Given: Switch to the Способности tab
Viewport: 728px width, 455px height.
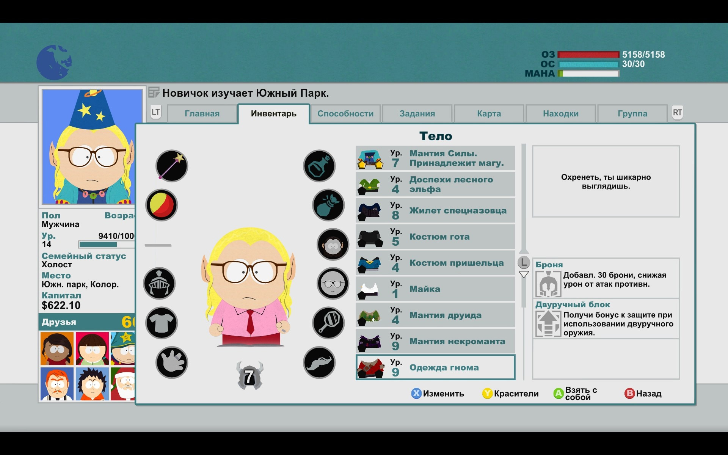Looking at the screenshot, I should (x=345, y=113).
